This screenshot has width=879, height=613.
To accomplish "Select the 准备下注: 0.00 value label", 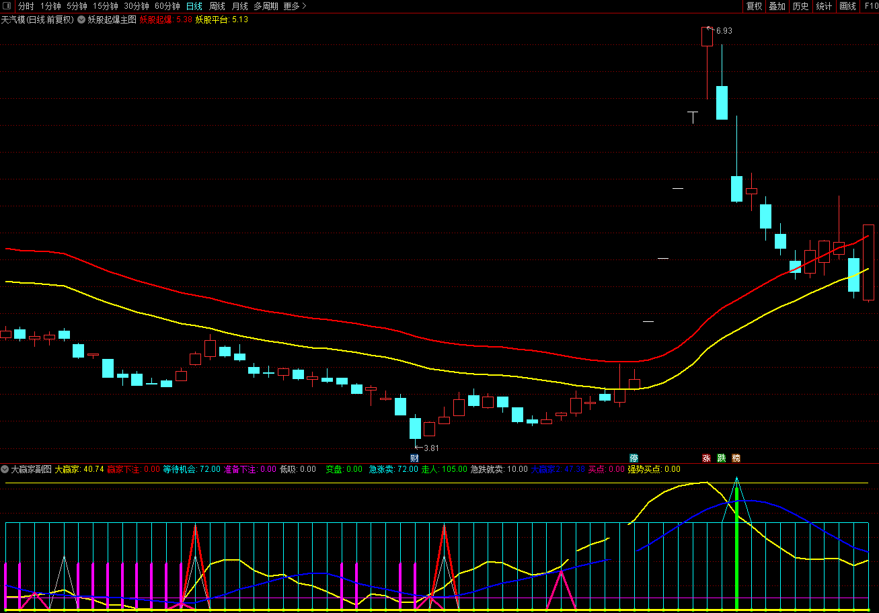I will pyautogui.click(x=250, y=469).
